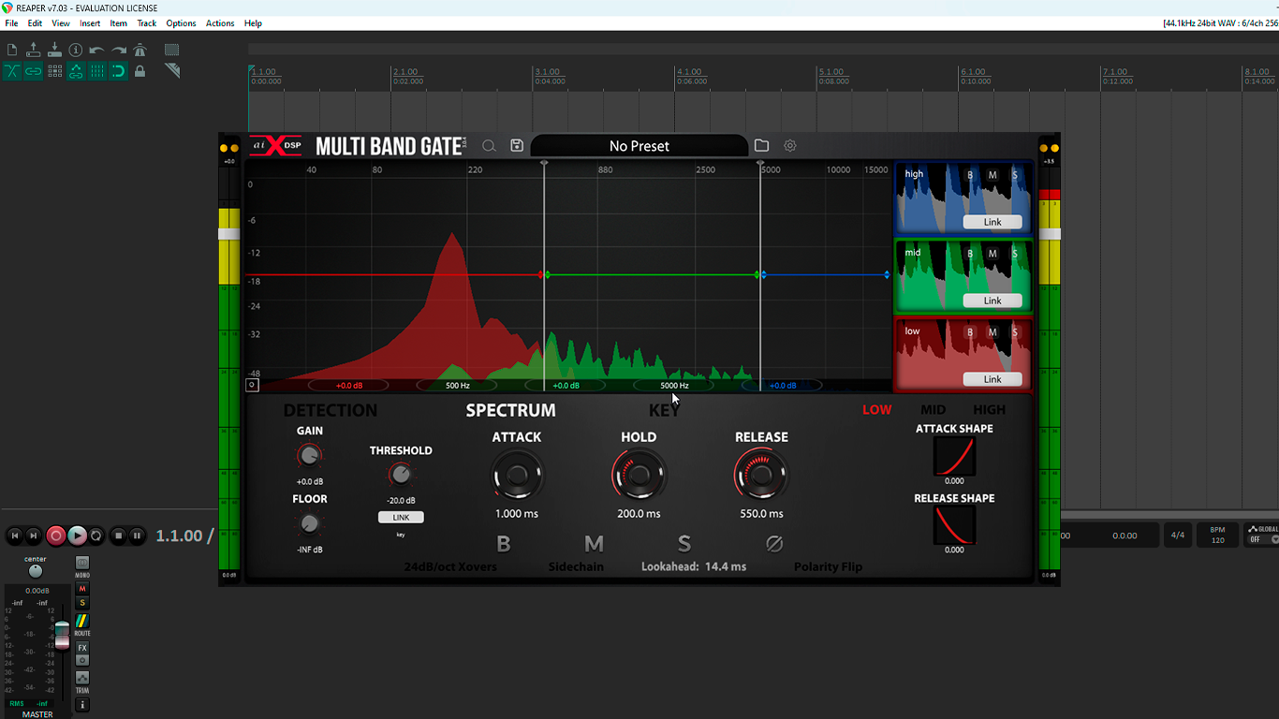Toggle the Polarity Flip icon
This screenshot has height=719, width=1279.
pyautogui.click(x=774, y=544)
